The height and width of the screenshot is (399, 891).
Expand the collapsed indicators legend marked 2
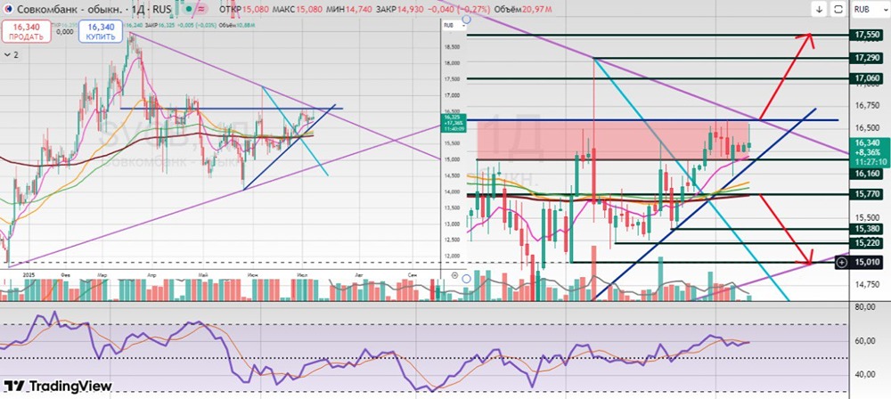coord(12,54)
